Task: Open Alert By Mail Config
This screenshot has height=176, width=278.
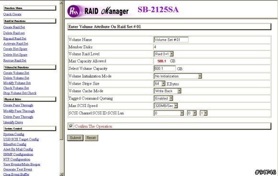Action: click(x=18, y=149)
